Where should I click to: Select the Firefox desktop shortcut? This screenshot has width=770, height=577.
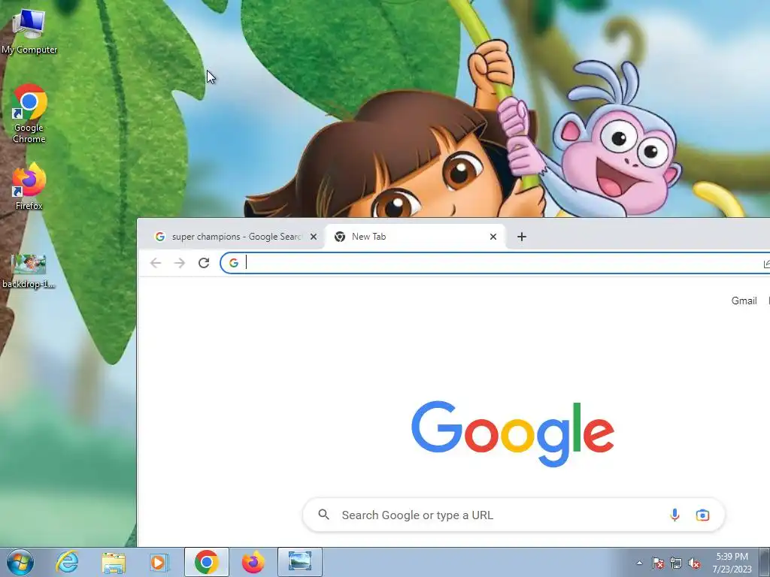pyautogui.click(x=29, y=186)
